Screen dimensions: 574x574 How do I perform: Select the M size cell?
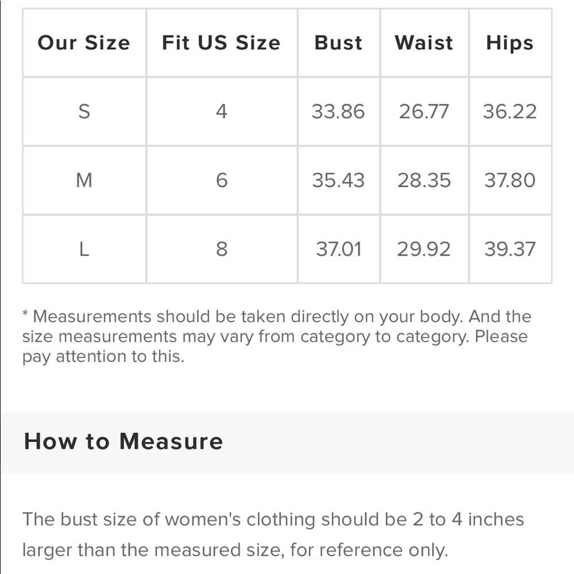(x=84, y=180)
